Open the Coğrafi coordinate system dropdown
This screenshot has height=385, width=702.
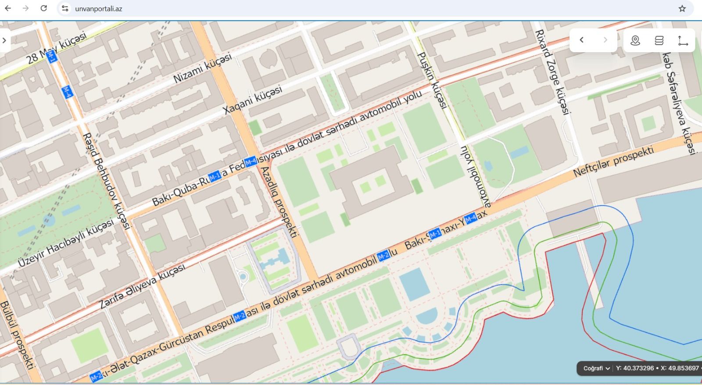[596, 368]
